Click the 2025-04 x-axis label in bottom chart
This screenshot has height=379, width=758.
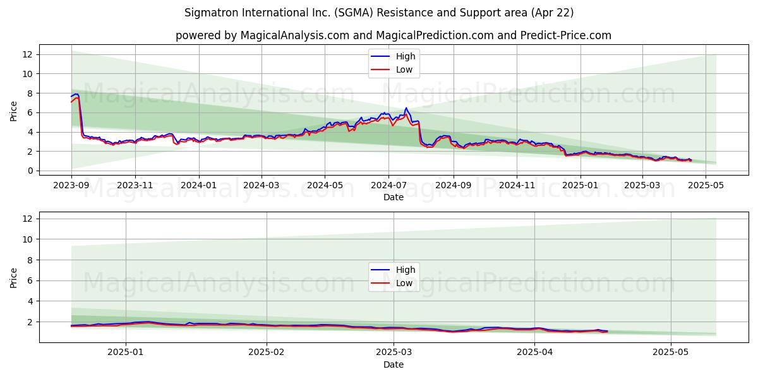click(x=534, y=353)
